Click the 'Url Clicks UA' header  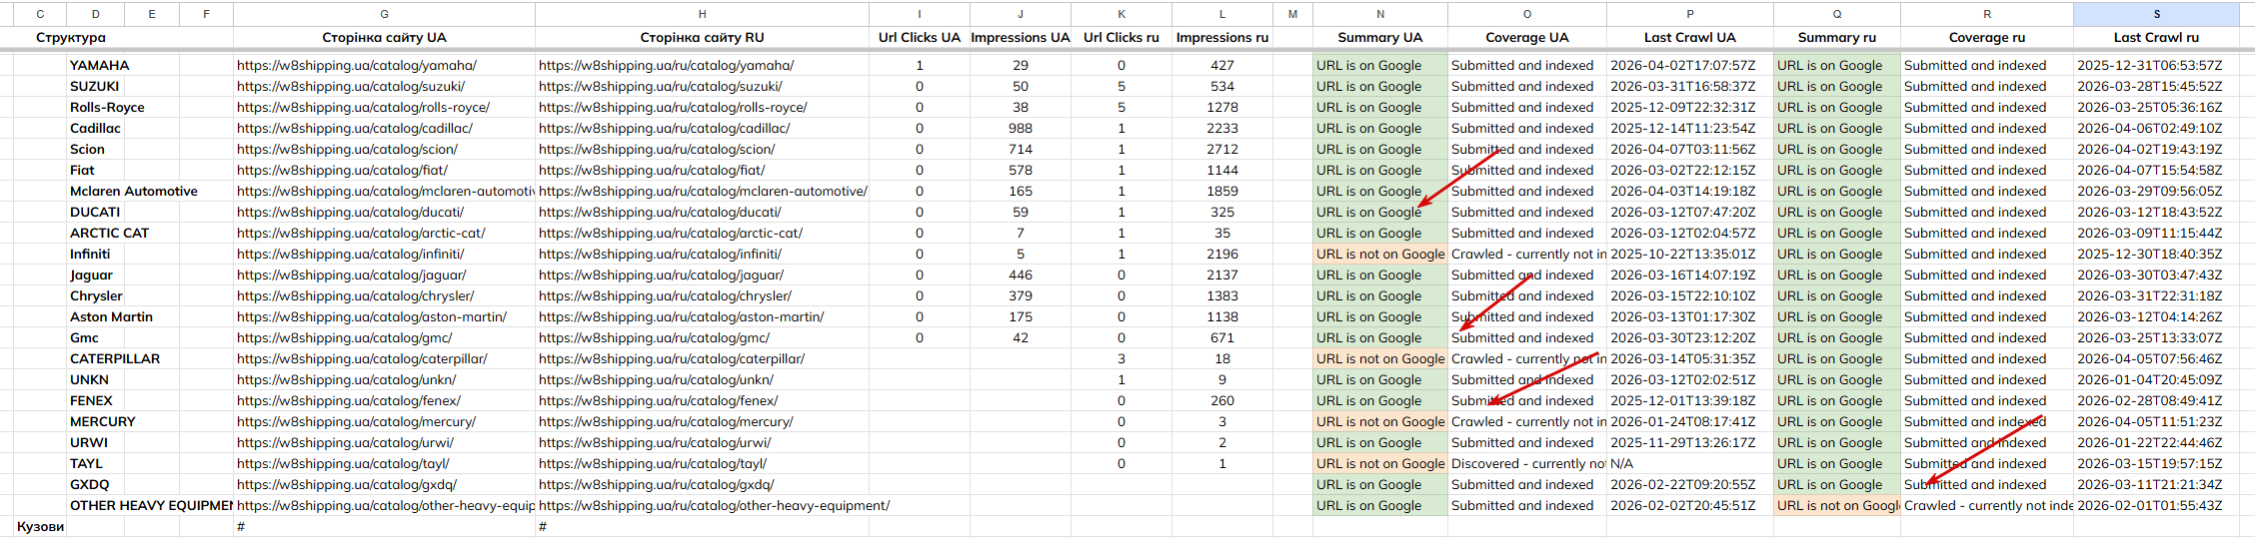pyautogui.click(x=920, y=38)
